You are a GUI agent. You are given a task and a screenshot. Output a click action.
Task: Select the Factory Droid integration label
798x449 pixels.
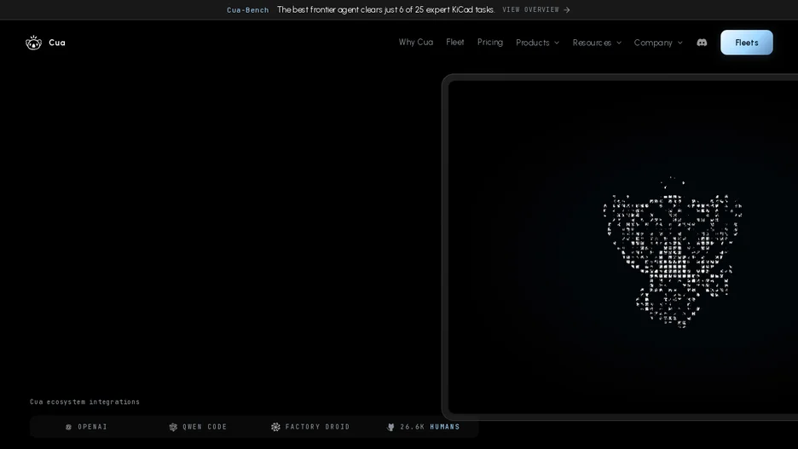[x=317, y=427]
